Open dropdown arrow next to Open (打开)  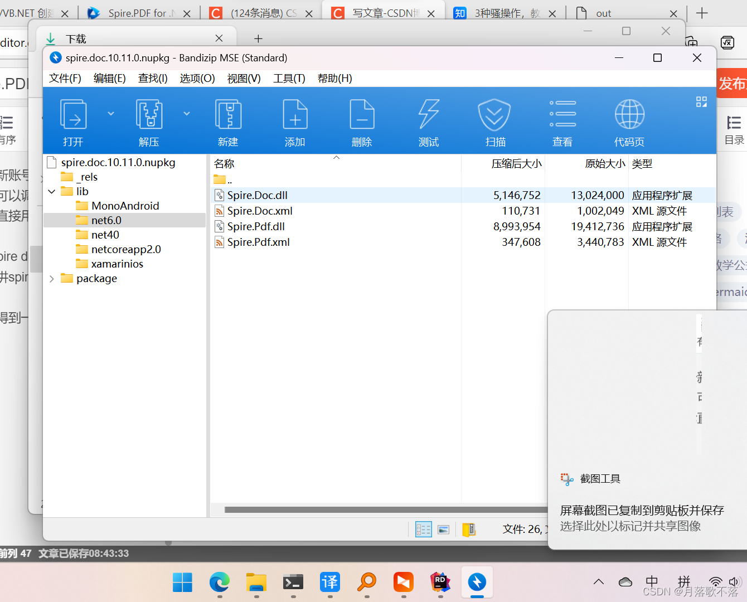(x=111, y=113)
